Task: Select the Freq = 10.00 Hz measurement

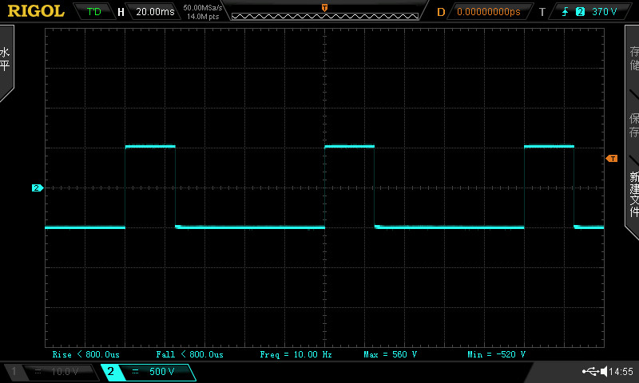Action: 296,353
